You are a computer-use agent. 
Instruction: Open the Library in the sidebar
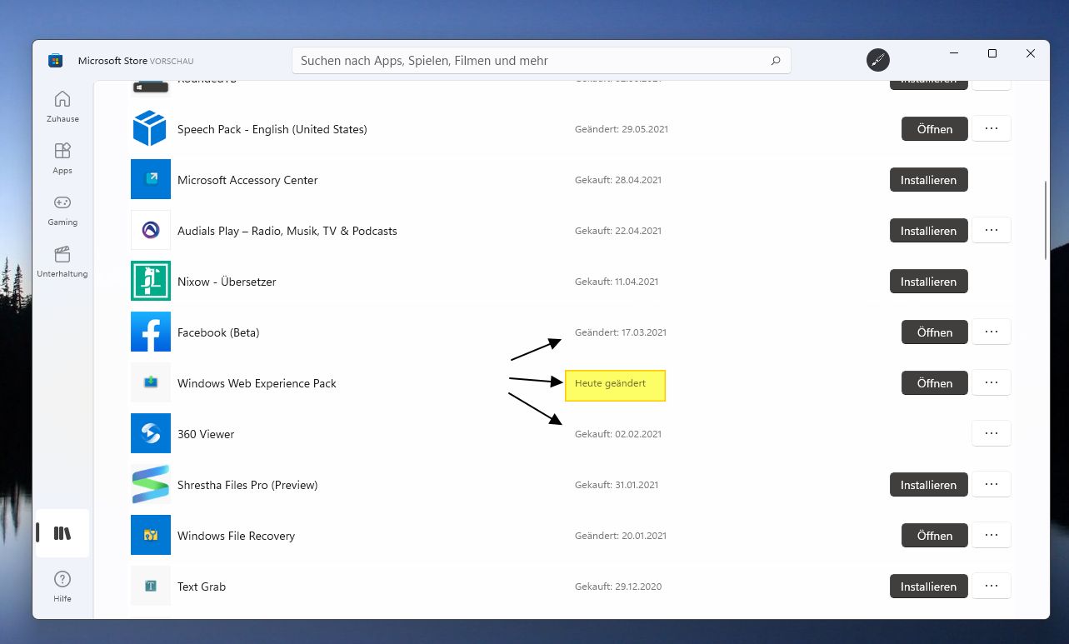(x=62, y=533)
